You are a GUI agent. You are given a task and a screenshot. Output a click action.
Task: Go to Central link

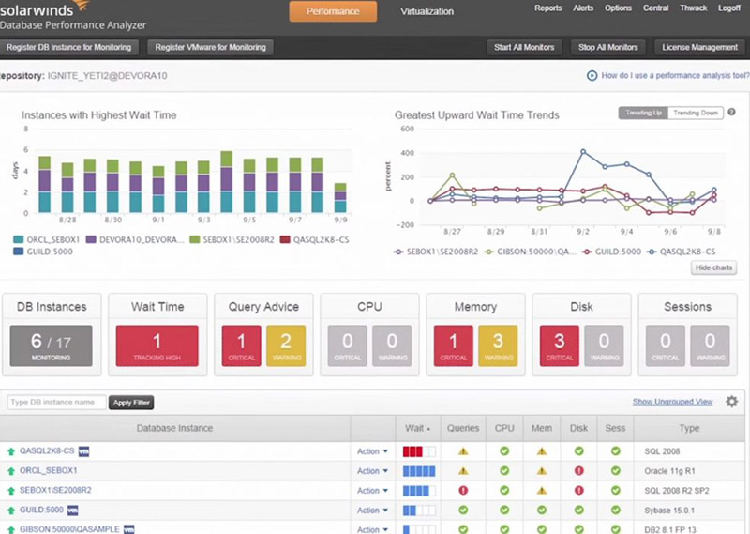point(655,8)
